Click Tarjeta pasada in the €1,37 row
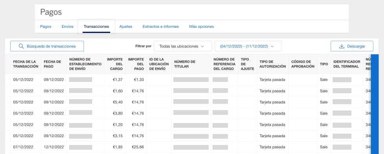Viewport: 384px width, 154px height. click(272, 80)
